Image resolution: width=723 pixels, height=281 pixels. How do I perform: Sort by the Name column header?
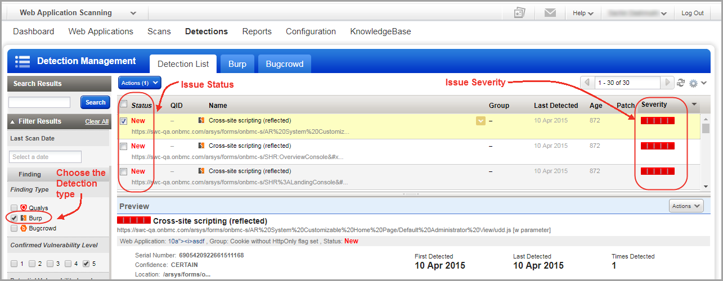[x=218, y=105]
